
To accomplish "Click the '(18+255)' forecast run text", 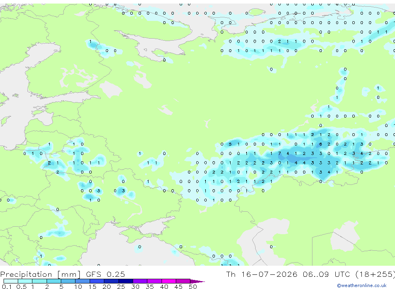I will pos(375,274).
